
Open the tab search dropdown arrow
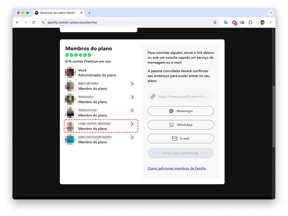tap(271, 13)
